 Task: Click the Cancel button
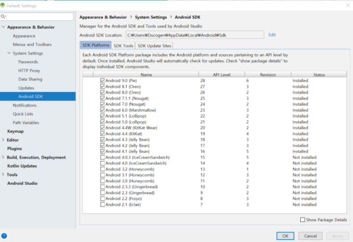(310, 236)
